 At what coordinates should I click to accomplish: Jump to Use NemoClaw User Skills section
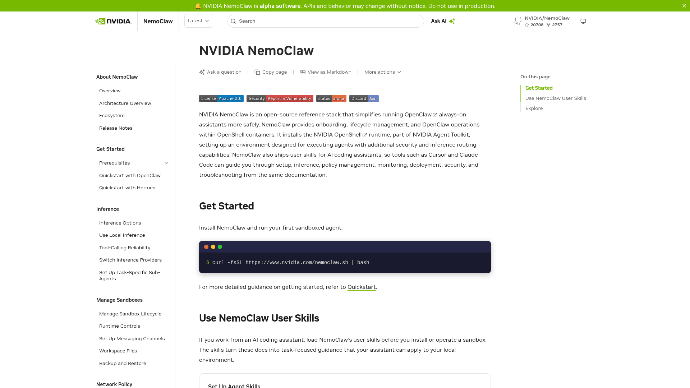tap(556, 98)
